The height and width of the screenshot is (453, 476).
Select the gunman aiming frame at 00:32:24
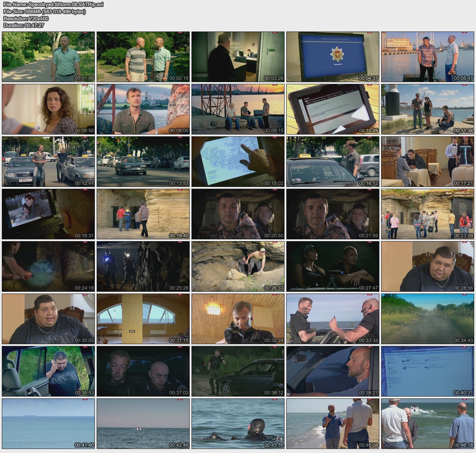[238, 319]
